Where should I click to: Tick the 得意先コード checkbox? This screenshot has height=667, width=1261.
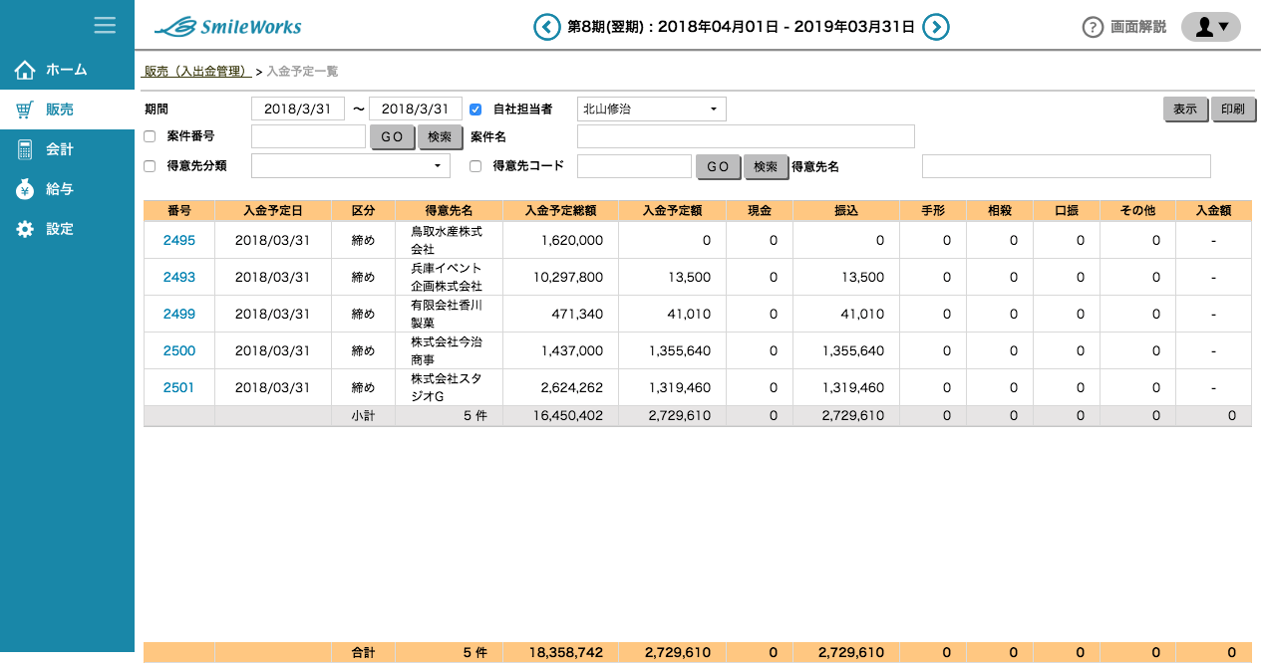475,166
